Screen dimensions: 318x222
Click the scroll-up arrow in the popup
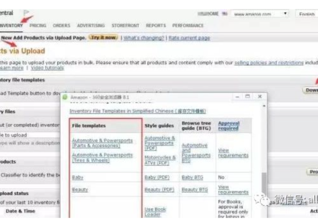pyautogui.click(x=264, y=106)
